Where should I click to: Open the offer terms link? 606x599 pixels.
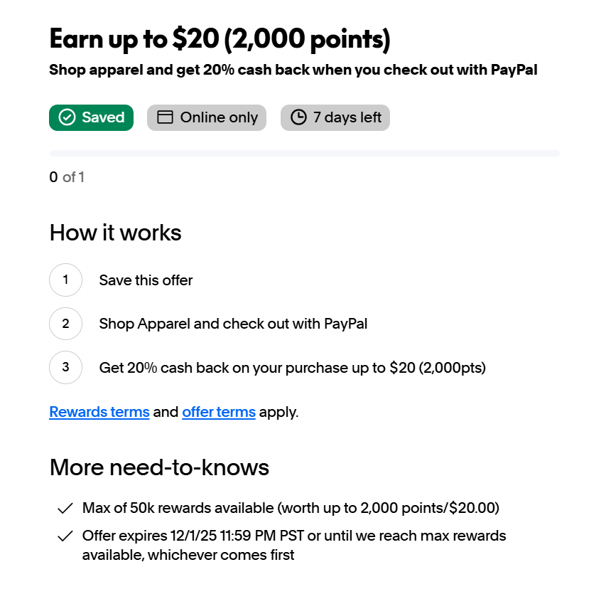point(219,412)
